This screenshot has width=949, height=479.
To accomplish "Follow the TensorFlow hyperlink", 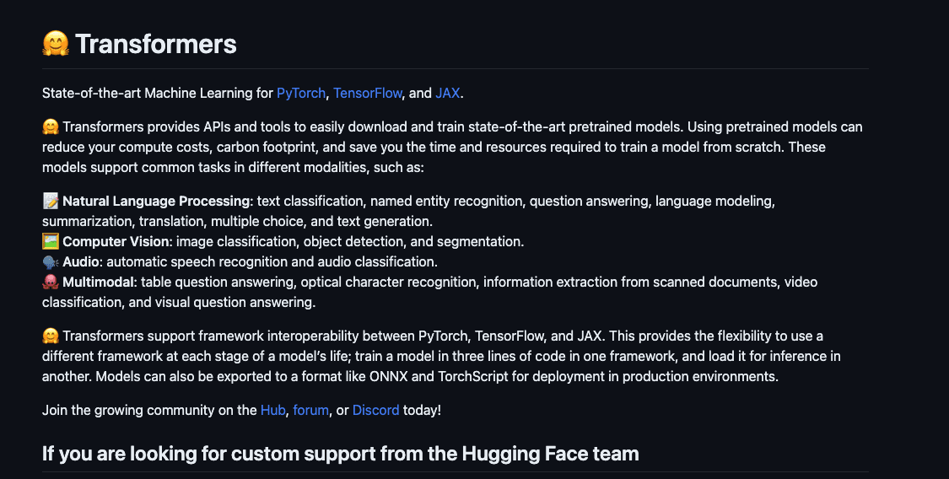I will click(368, 93).
